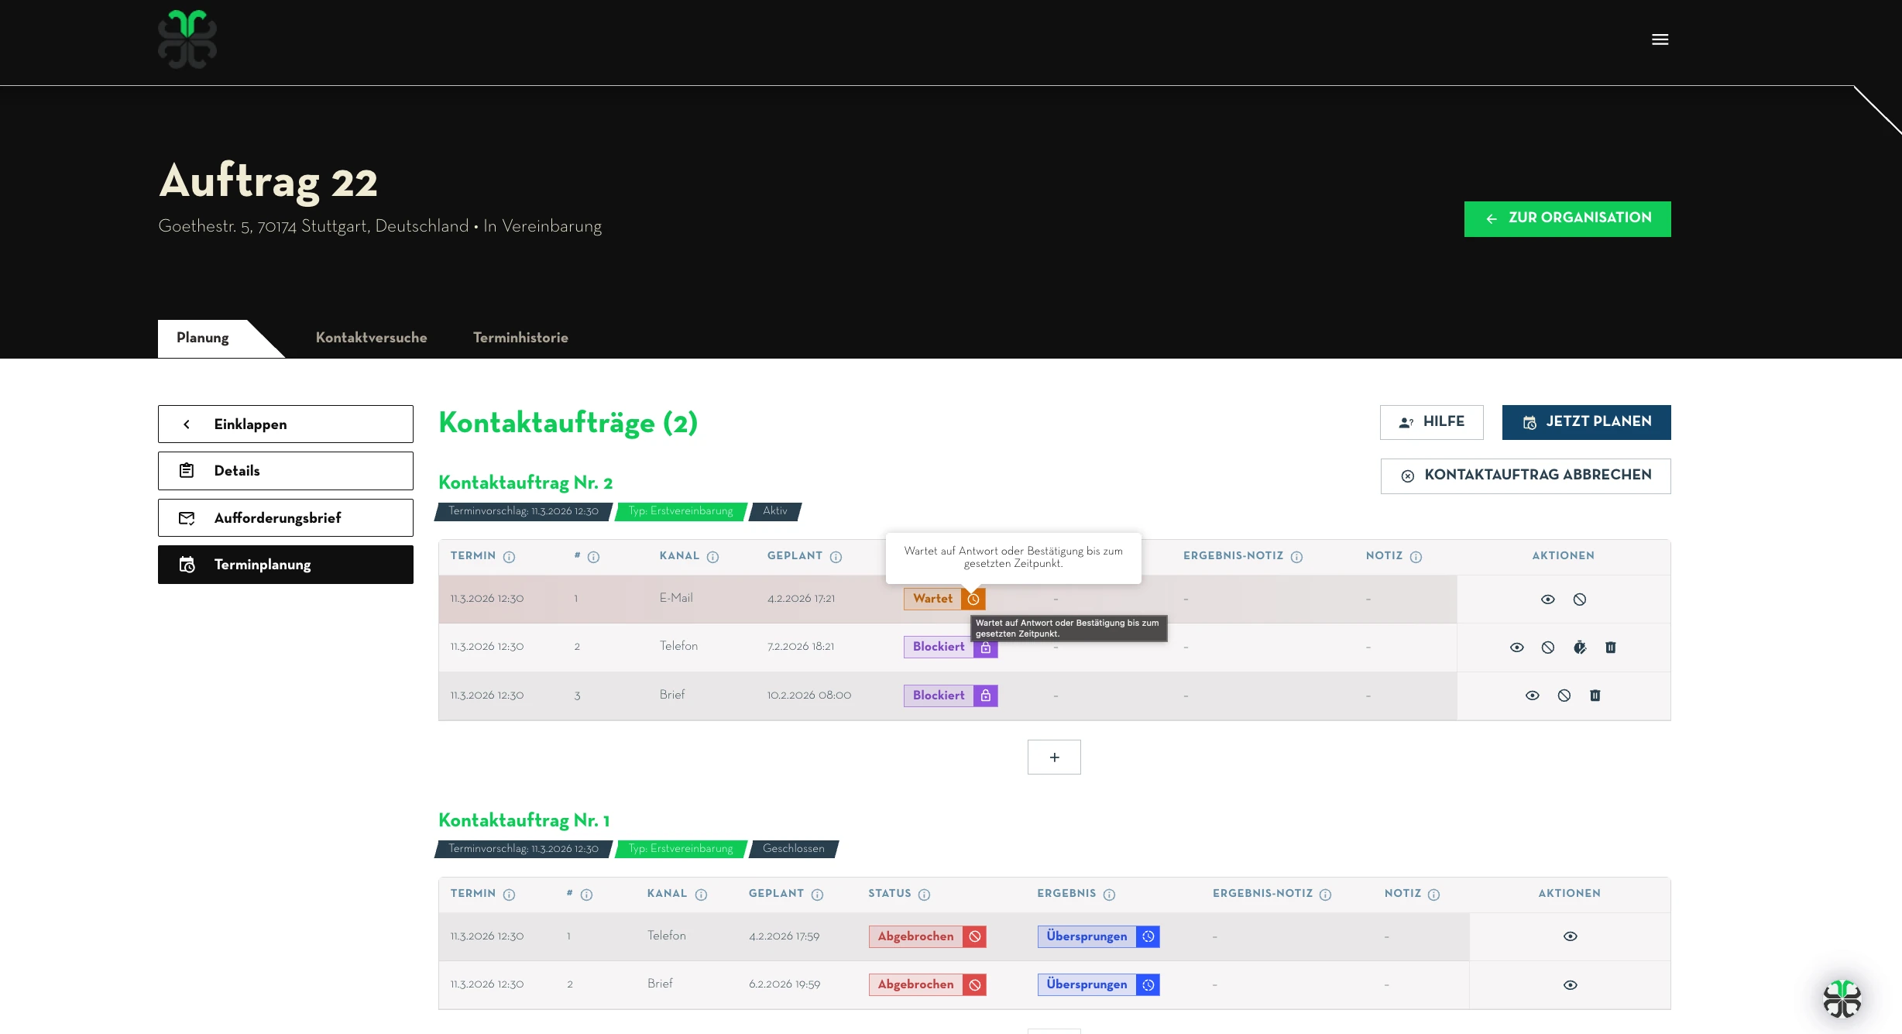This screenshot has width=1902, height=1034.
Task: Click the eye icon in blocked Brief row
Action: click(x=1532, y=695)
